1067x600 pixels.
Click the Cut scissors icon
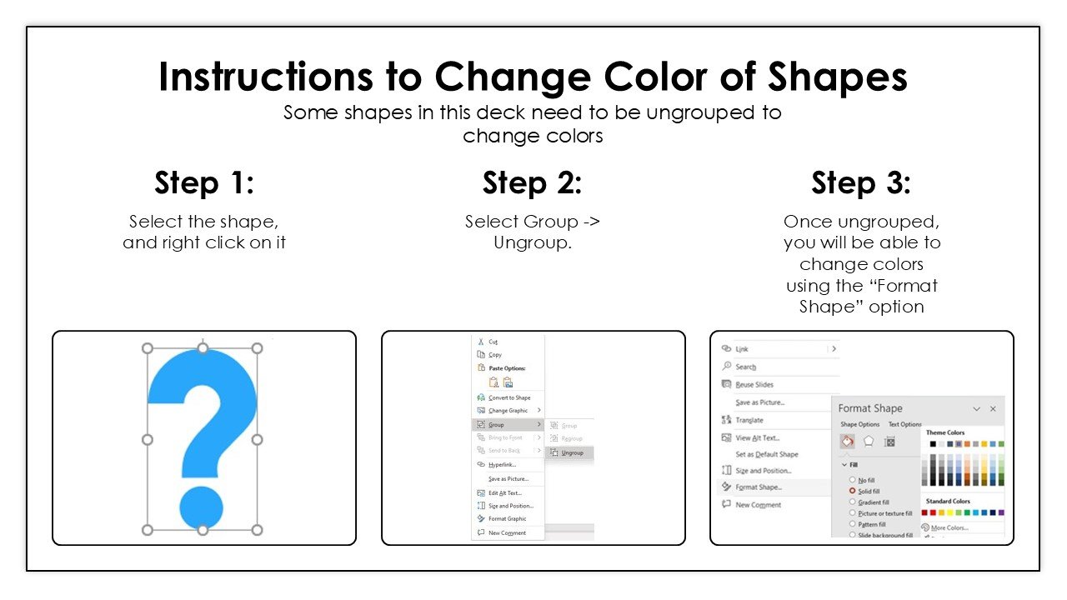(x=479, y=341)
